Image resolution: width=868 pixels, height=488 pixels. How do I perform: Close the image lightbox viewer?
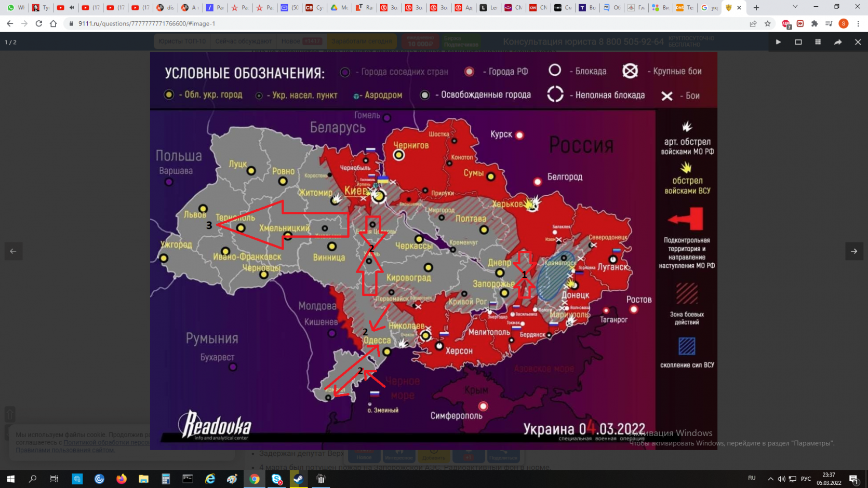tap(858, 42)
